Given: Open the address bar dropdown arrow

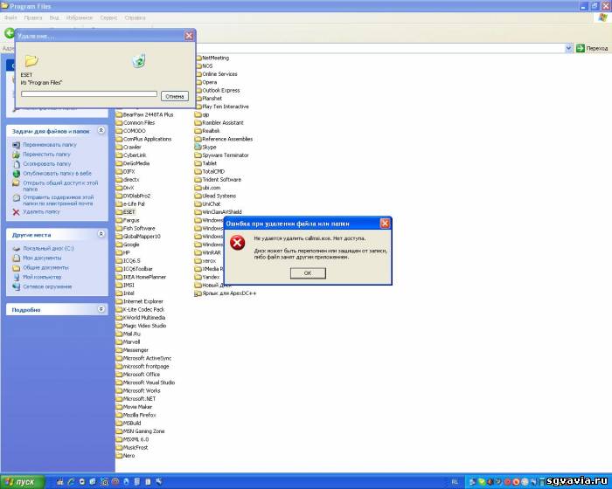Looking at the screenshot, I should (x=568, y=48).
